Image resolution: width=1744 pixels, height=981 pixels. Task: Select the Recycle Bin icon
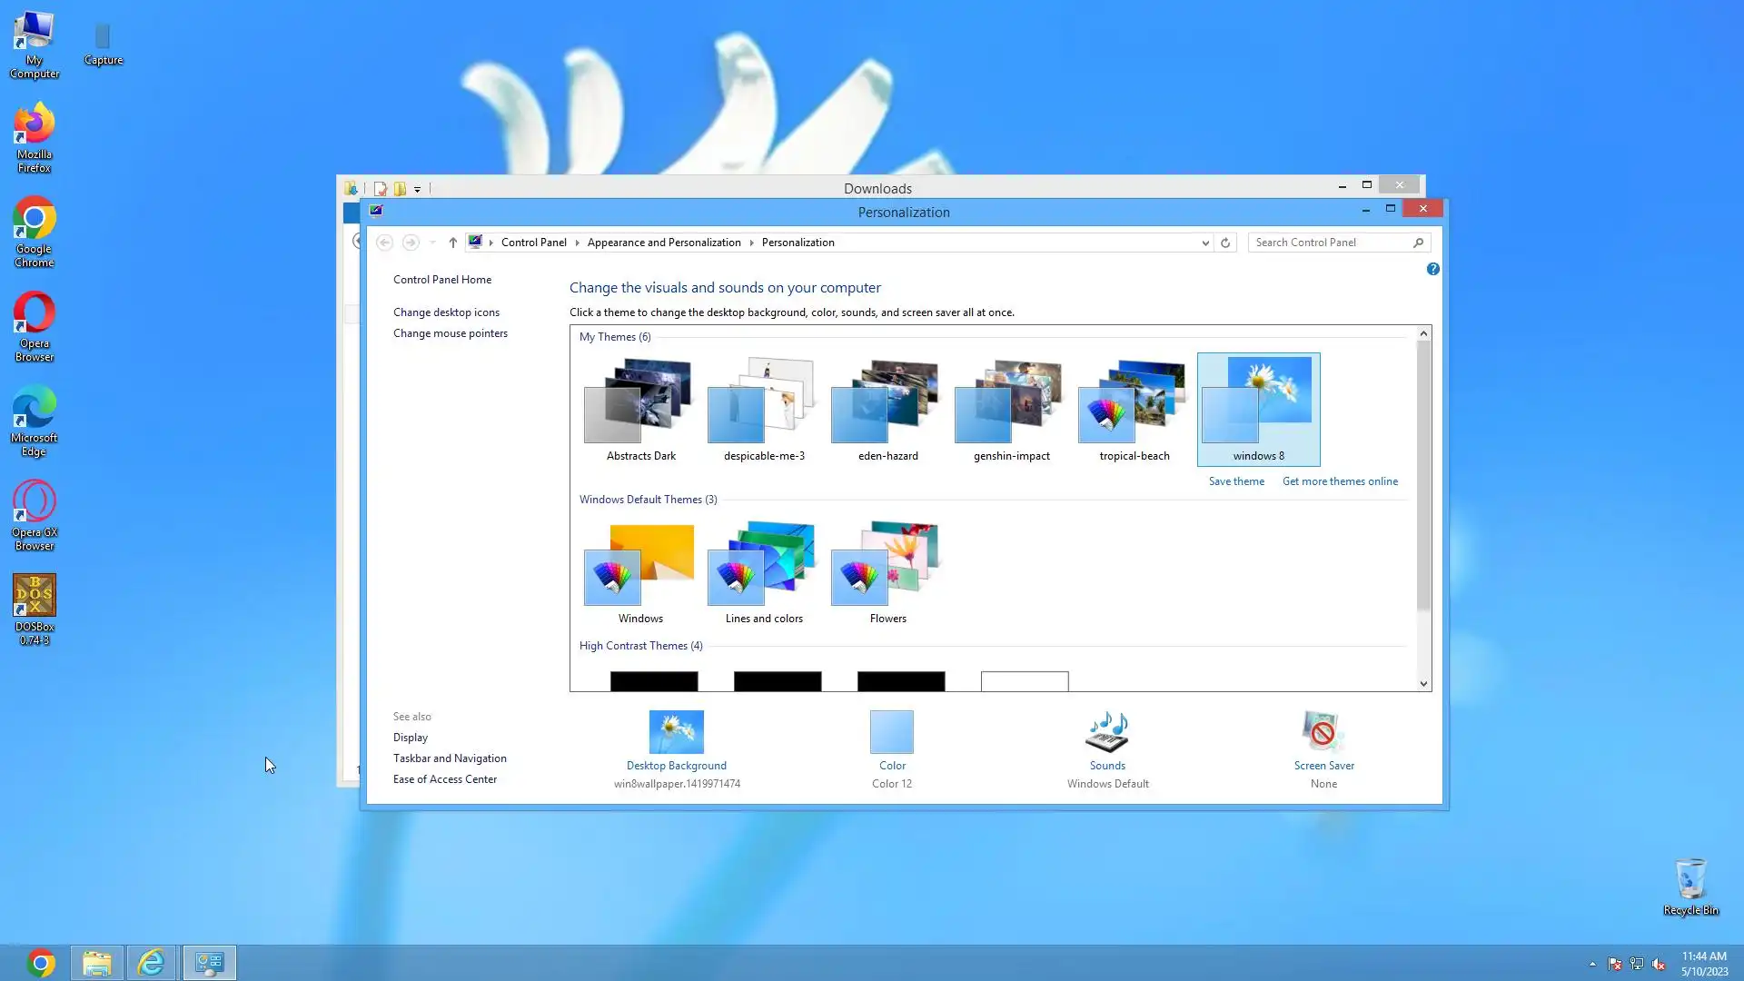click(1689, 879)
